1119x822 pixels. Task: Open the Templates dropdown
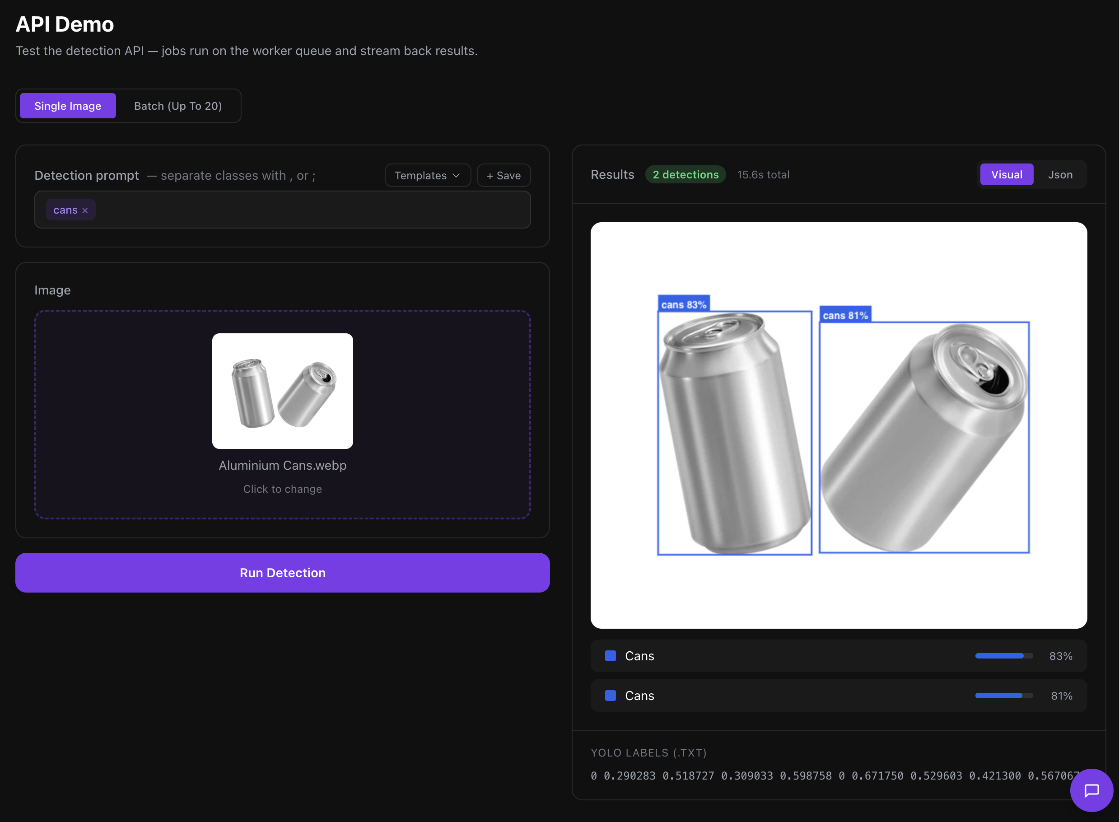[x=427, y=175]
